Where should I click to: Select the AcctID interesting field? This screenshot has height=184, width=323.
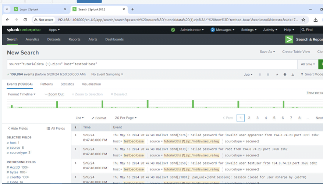pyautogui.click(x=15, y=167)
